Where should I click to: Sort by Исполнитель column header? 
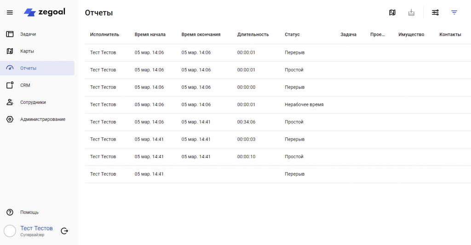104,34
